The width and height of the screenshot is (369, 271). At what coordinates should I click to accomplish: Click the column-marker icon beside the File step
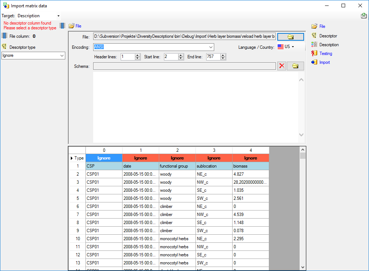(62, 26)
